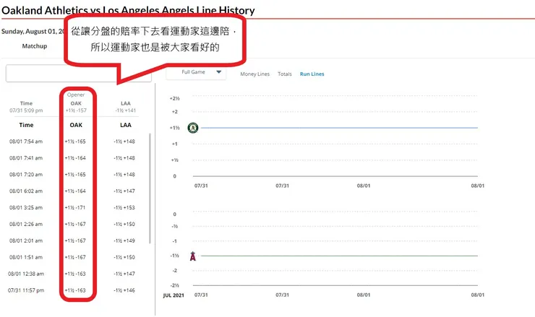Open the Full Game dropdown
The height and width of the screenshot is (317, 535).
196,72
